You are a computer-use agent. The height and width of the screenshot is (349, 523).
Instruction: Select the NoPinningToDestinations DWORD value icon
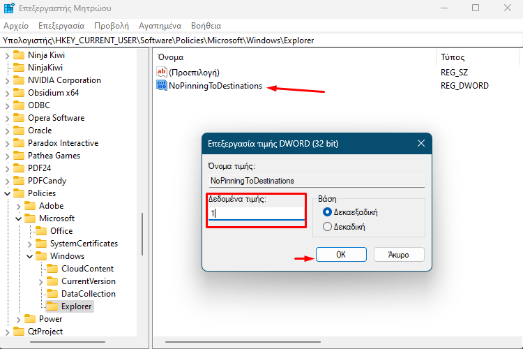pyautogui.click(x=162, y=85)
